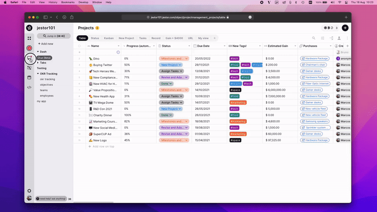Expand the Tabs section in sidebar
This screenshot has height=212, width=377.
[38, 63]
